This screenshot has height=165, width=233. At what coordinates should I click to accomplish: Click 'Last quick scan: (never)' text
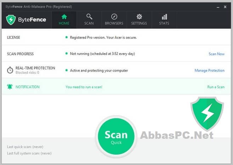click(x=25, y=147)
